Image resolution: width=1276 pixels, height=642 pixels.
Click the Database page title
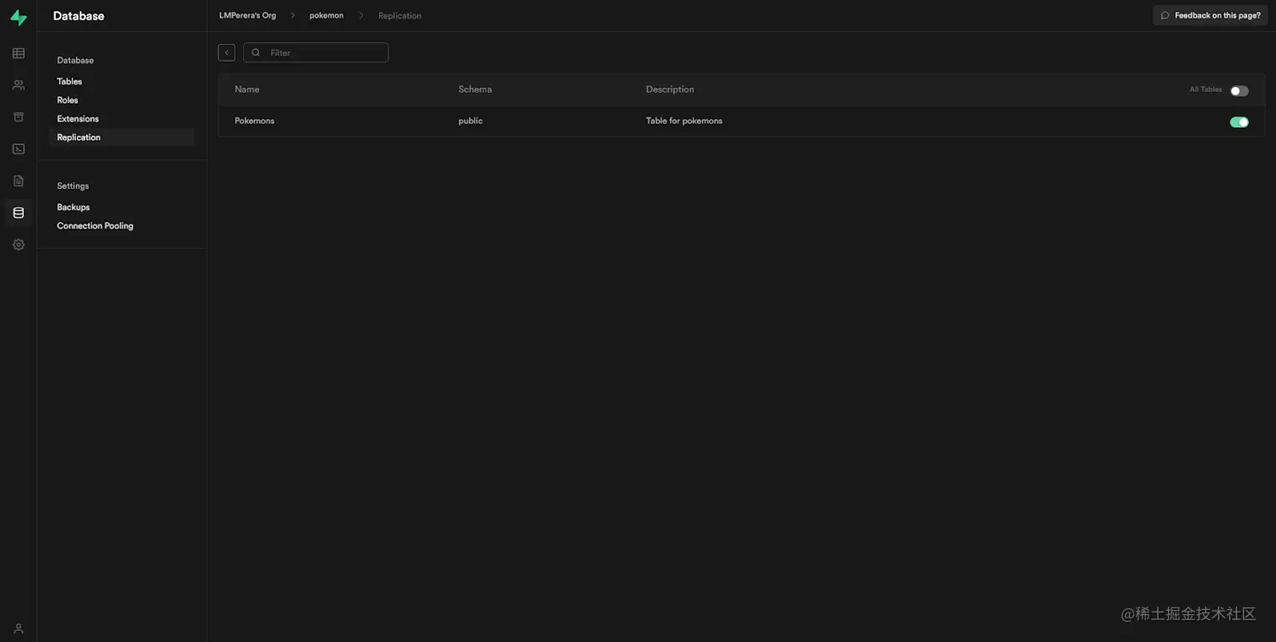78,16
